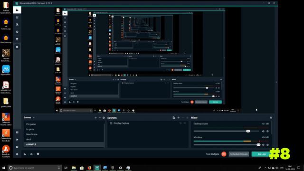This screenshot has width=304, height=171.
Task: Remove the source with the Sources minus icon
Action: pos(183,118)
